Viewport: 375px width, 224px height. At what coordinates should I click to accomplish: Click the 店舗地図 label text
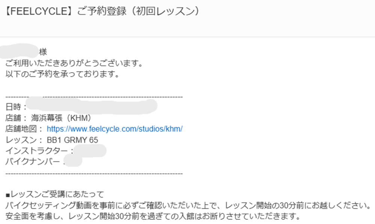(21, 129)
